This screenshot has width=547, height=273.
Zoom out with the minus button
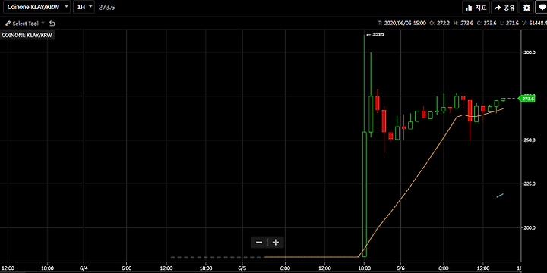point(259,243)
